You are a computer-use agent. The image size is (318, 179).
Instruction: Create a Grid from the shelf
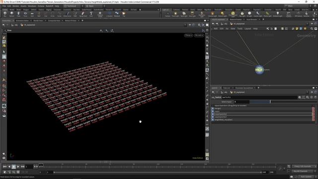[32, 14]
